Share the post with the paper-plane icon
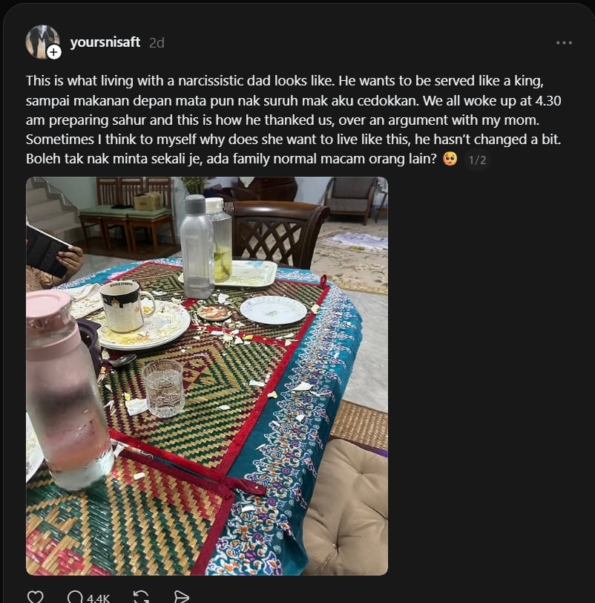Image resolution: width=595 pixels, height=603 pixels. 181,597
